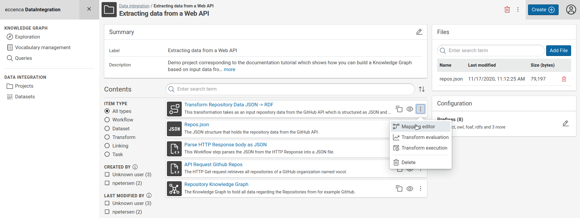Select the Workflow item type radio

(x=107, y=120)
